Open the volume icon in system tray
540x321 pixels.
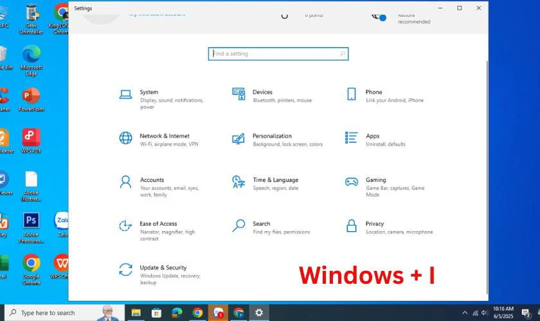point(485,313)
